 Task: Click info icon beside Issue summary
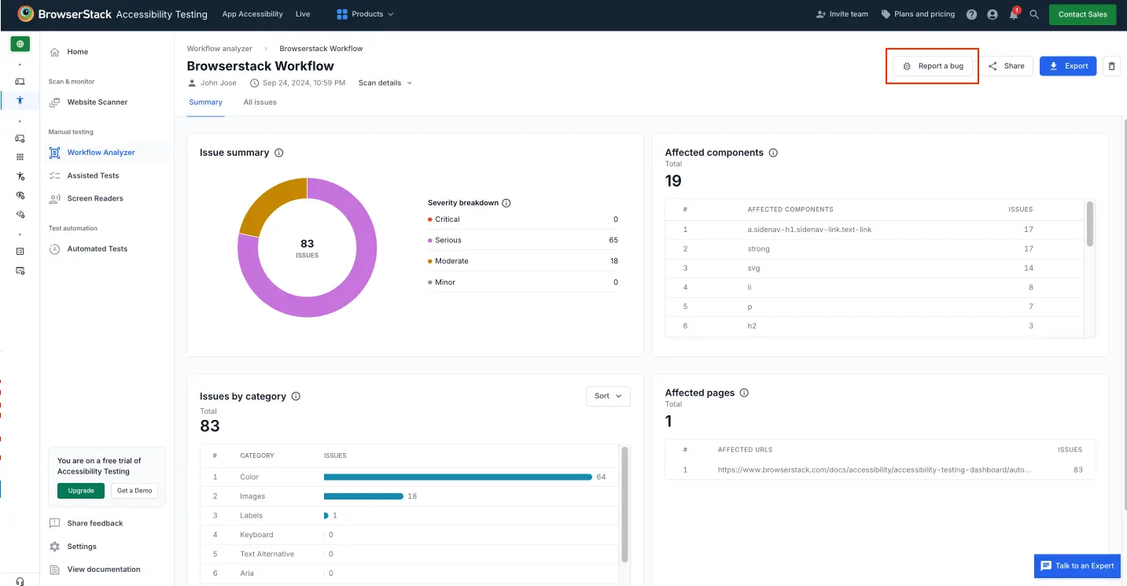279,153
